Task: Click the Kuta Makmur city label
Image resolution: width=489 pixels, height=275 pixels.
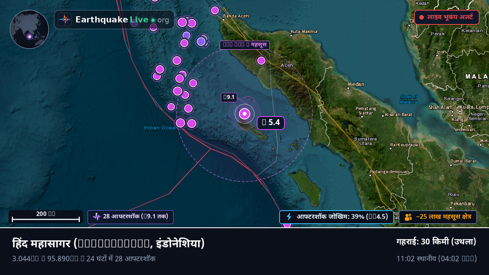Action: tap(304, 31)
